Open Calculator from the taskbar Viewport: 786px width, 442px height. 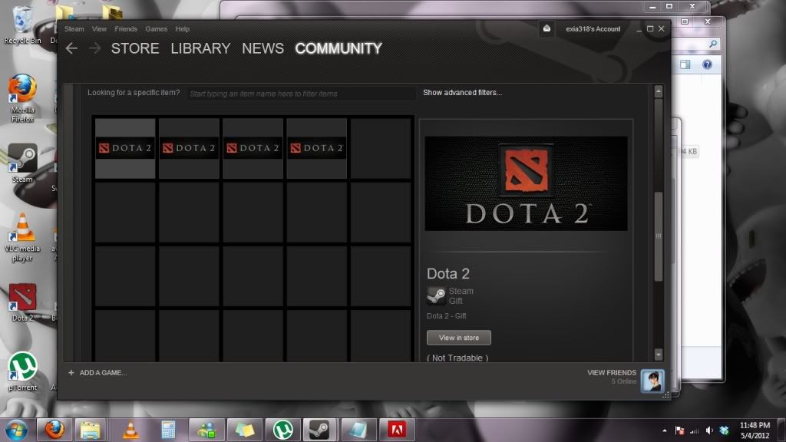pos(168,430)
